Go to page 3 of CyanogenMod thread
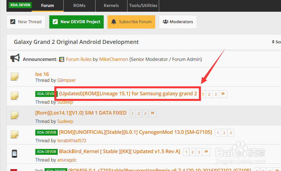The height and width of the screenshot is (171, 281). (x=231, y=133)
